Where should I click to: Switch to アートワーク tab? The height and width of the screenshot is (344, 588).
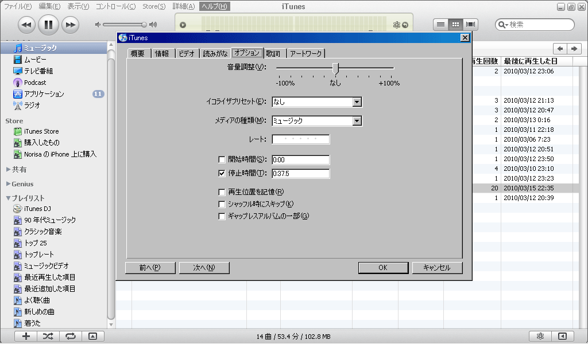305,53
